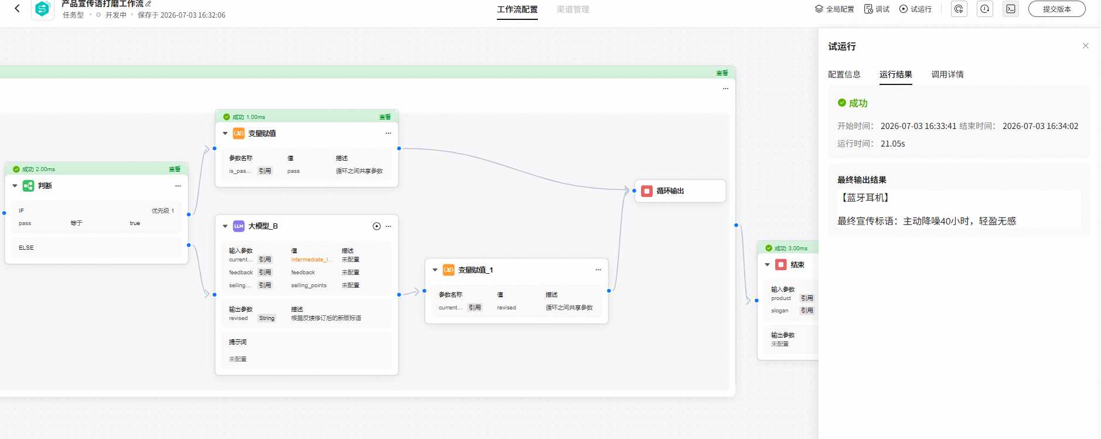1101x439 pixels.
Task: Click 查看 on the 变量赋值 node
Action: tap(385, 117)
